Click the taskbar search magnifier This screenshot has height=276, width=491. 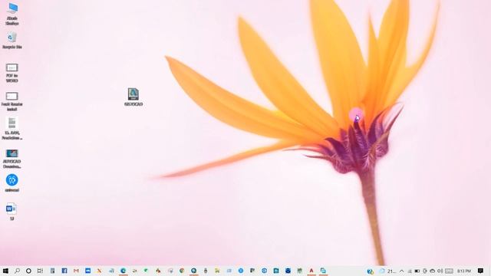[17, 271]
